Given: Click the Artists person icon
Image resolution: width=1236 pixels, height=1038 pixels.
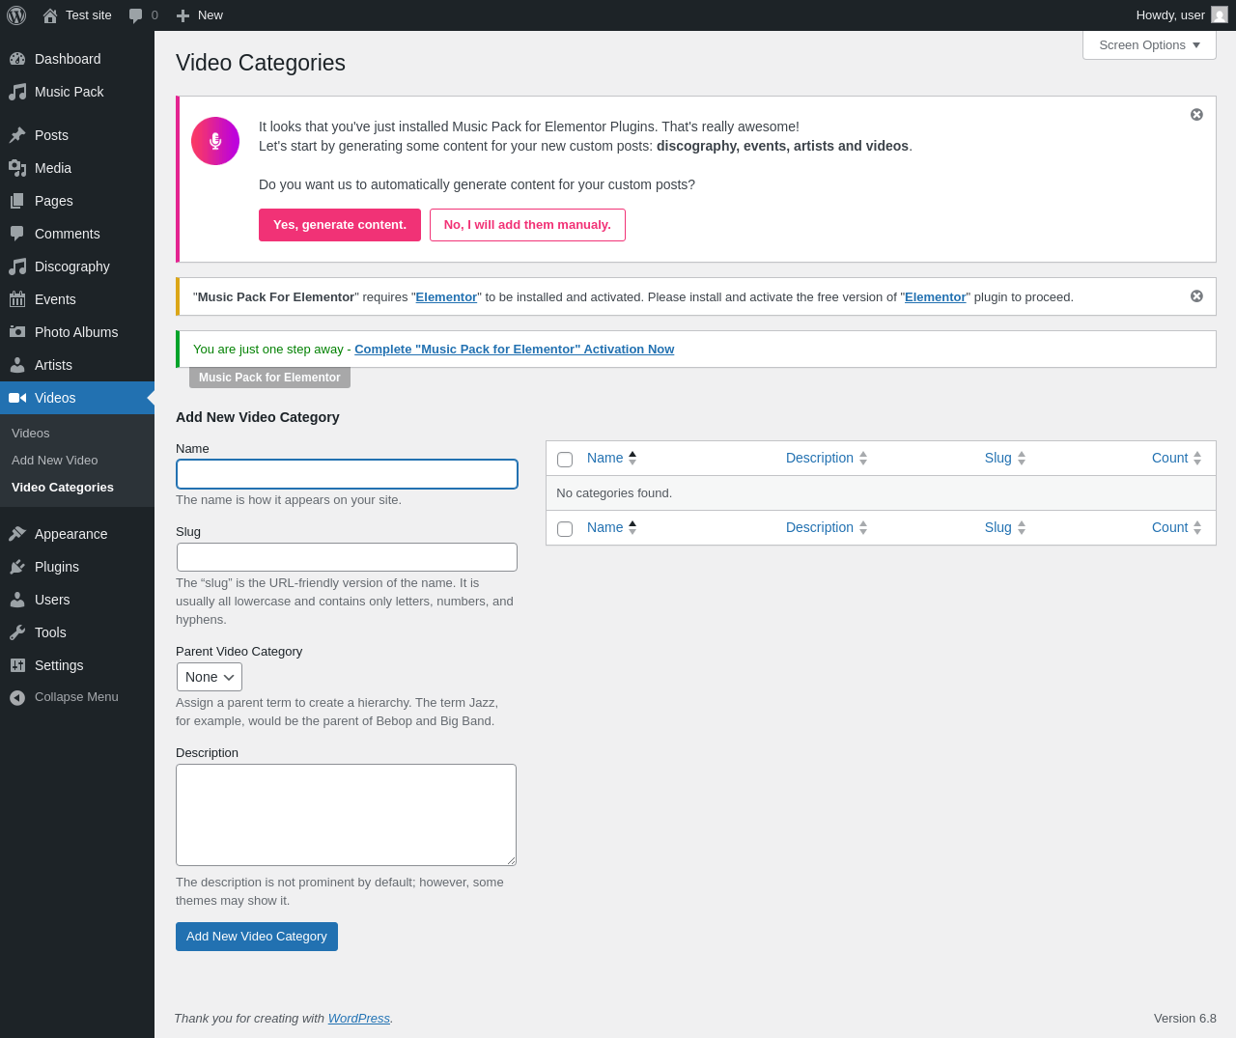Looking at the screenshot, I should [x=17, y=365].
